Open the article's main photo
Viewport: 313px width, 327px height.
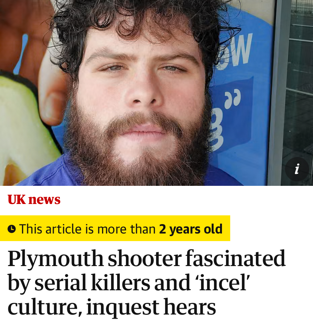click(156, 93)
